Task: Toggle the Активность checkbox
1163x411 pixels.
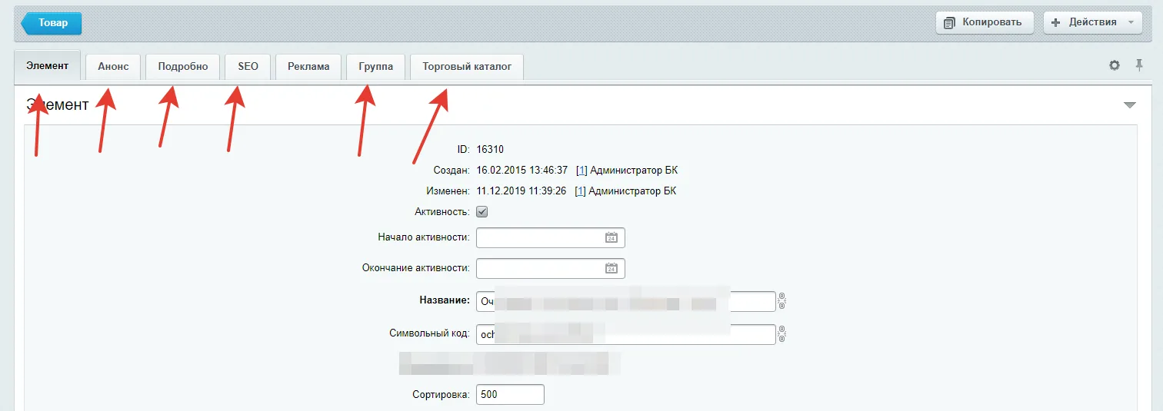Action: tap(482, 211)
